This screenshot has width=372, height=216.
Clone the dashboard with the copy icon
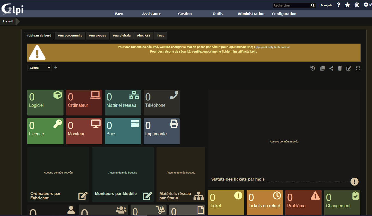point(322,68)
